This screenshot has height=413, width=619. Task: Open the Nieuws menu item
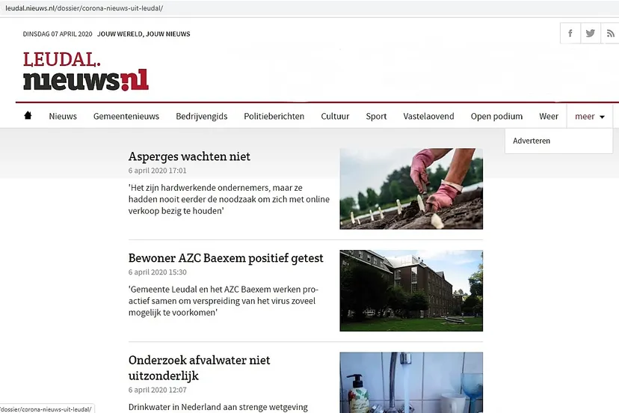point(63,117)
